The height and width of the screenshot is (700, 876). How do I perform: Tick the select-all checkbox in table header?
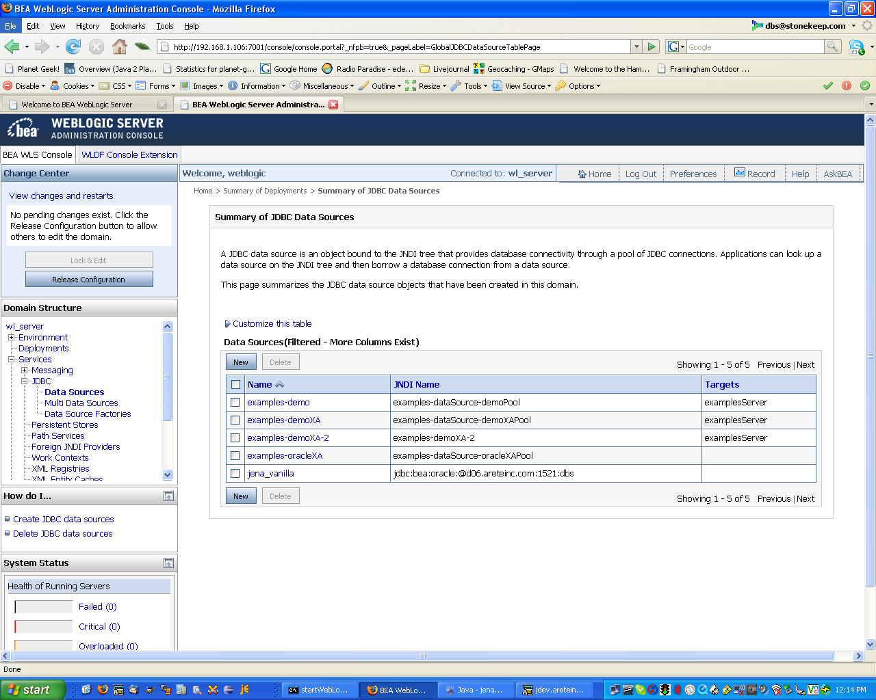pyautogui.click(x=236, y=385)
